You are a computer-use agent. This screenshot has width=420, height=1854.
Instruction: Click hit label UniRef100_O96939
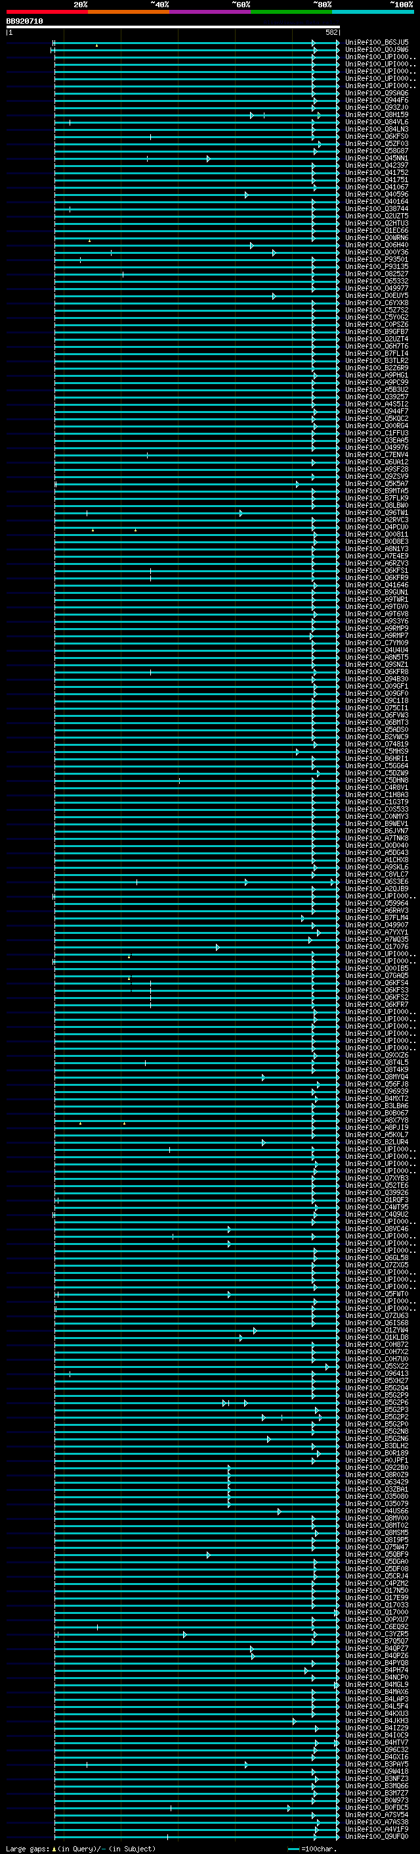(x=377, y=1091)
